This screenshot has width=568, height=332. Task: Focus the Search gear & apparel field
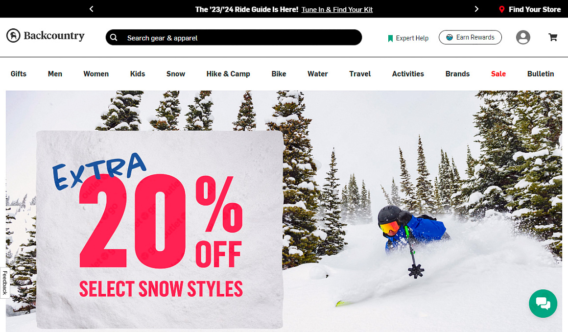point(234,37)
